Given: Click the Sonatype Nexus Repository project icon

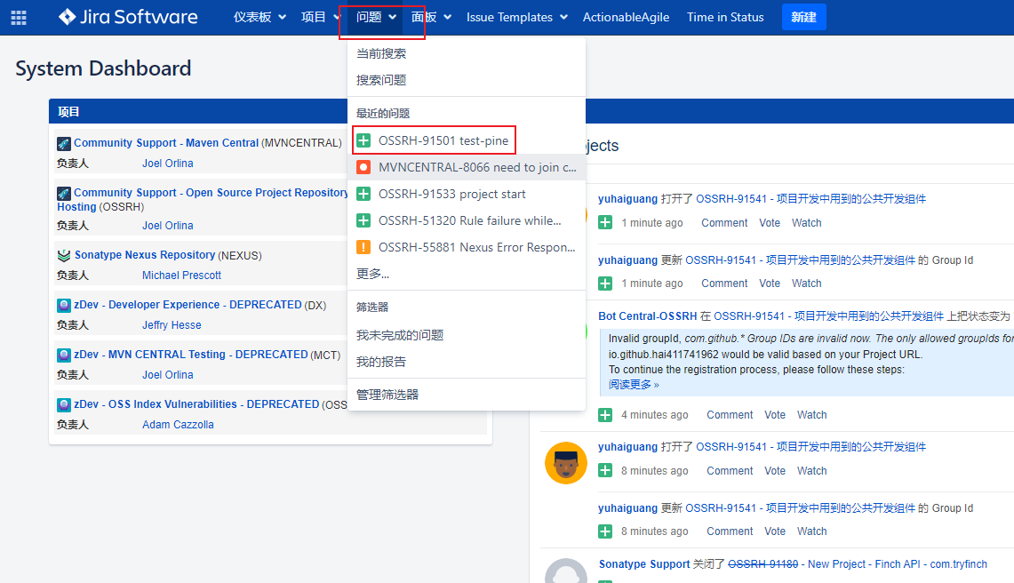Looking at the screenshot, I should [63, 256].
